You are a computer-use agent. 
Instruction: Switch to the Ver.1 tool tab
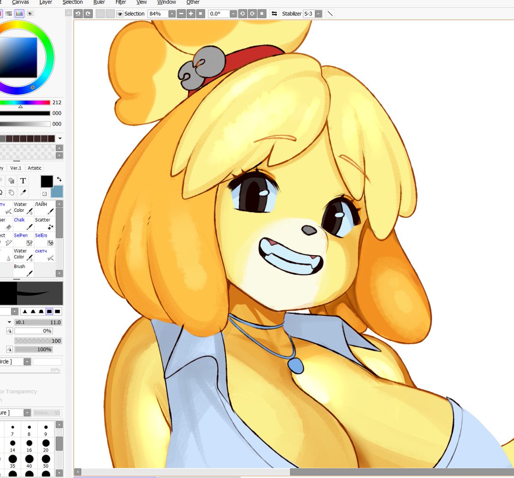tap(16, 168)
